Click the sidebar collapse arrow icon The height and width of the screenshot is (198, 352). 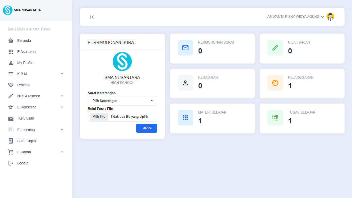click(92, 17)
